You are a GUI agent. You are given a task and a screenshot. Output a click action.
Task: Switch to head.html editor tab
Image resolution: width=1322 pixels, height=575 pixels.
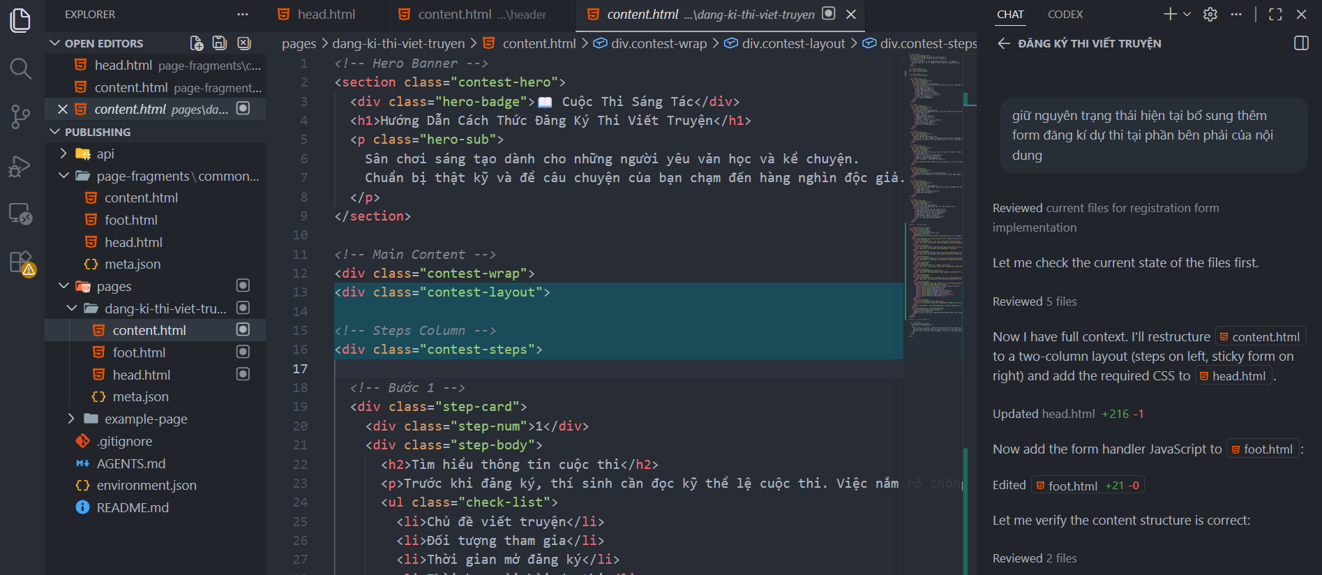[326, 14]
